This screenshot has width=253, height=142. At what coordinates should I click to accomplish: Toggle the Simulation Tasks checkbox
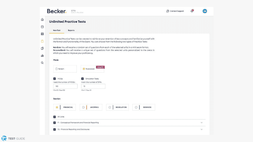[82, 78]
